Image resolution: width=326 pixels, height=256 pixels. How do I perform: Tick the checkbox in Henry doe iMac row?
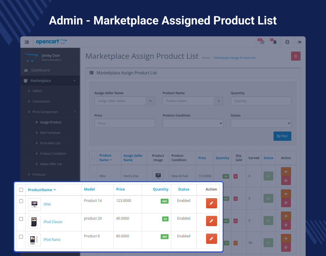tap(93, 176)
